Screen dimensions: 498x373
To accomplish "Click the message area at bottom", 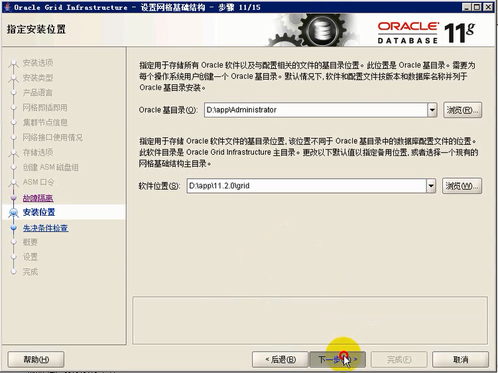I will (310, 321).
